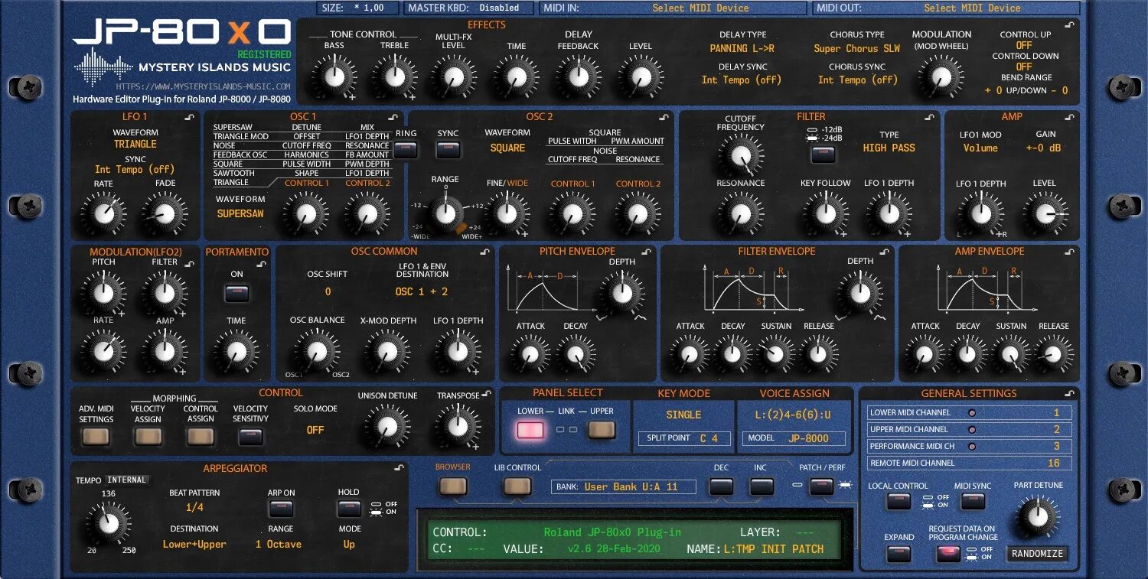The height and width of the screenshot is (579, 1148).
Task: Select the LOWER panel button
Action: (x=530, y=431)
